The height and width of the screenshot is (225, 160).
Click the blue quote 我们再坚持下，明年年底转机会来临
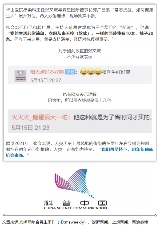pyautogui.click(x=79, y=152)
